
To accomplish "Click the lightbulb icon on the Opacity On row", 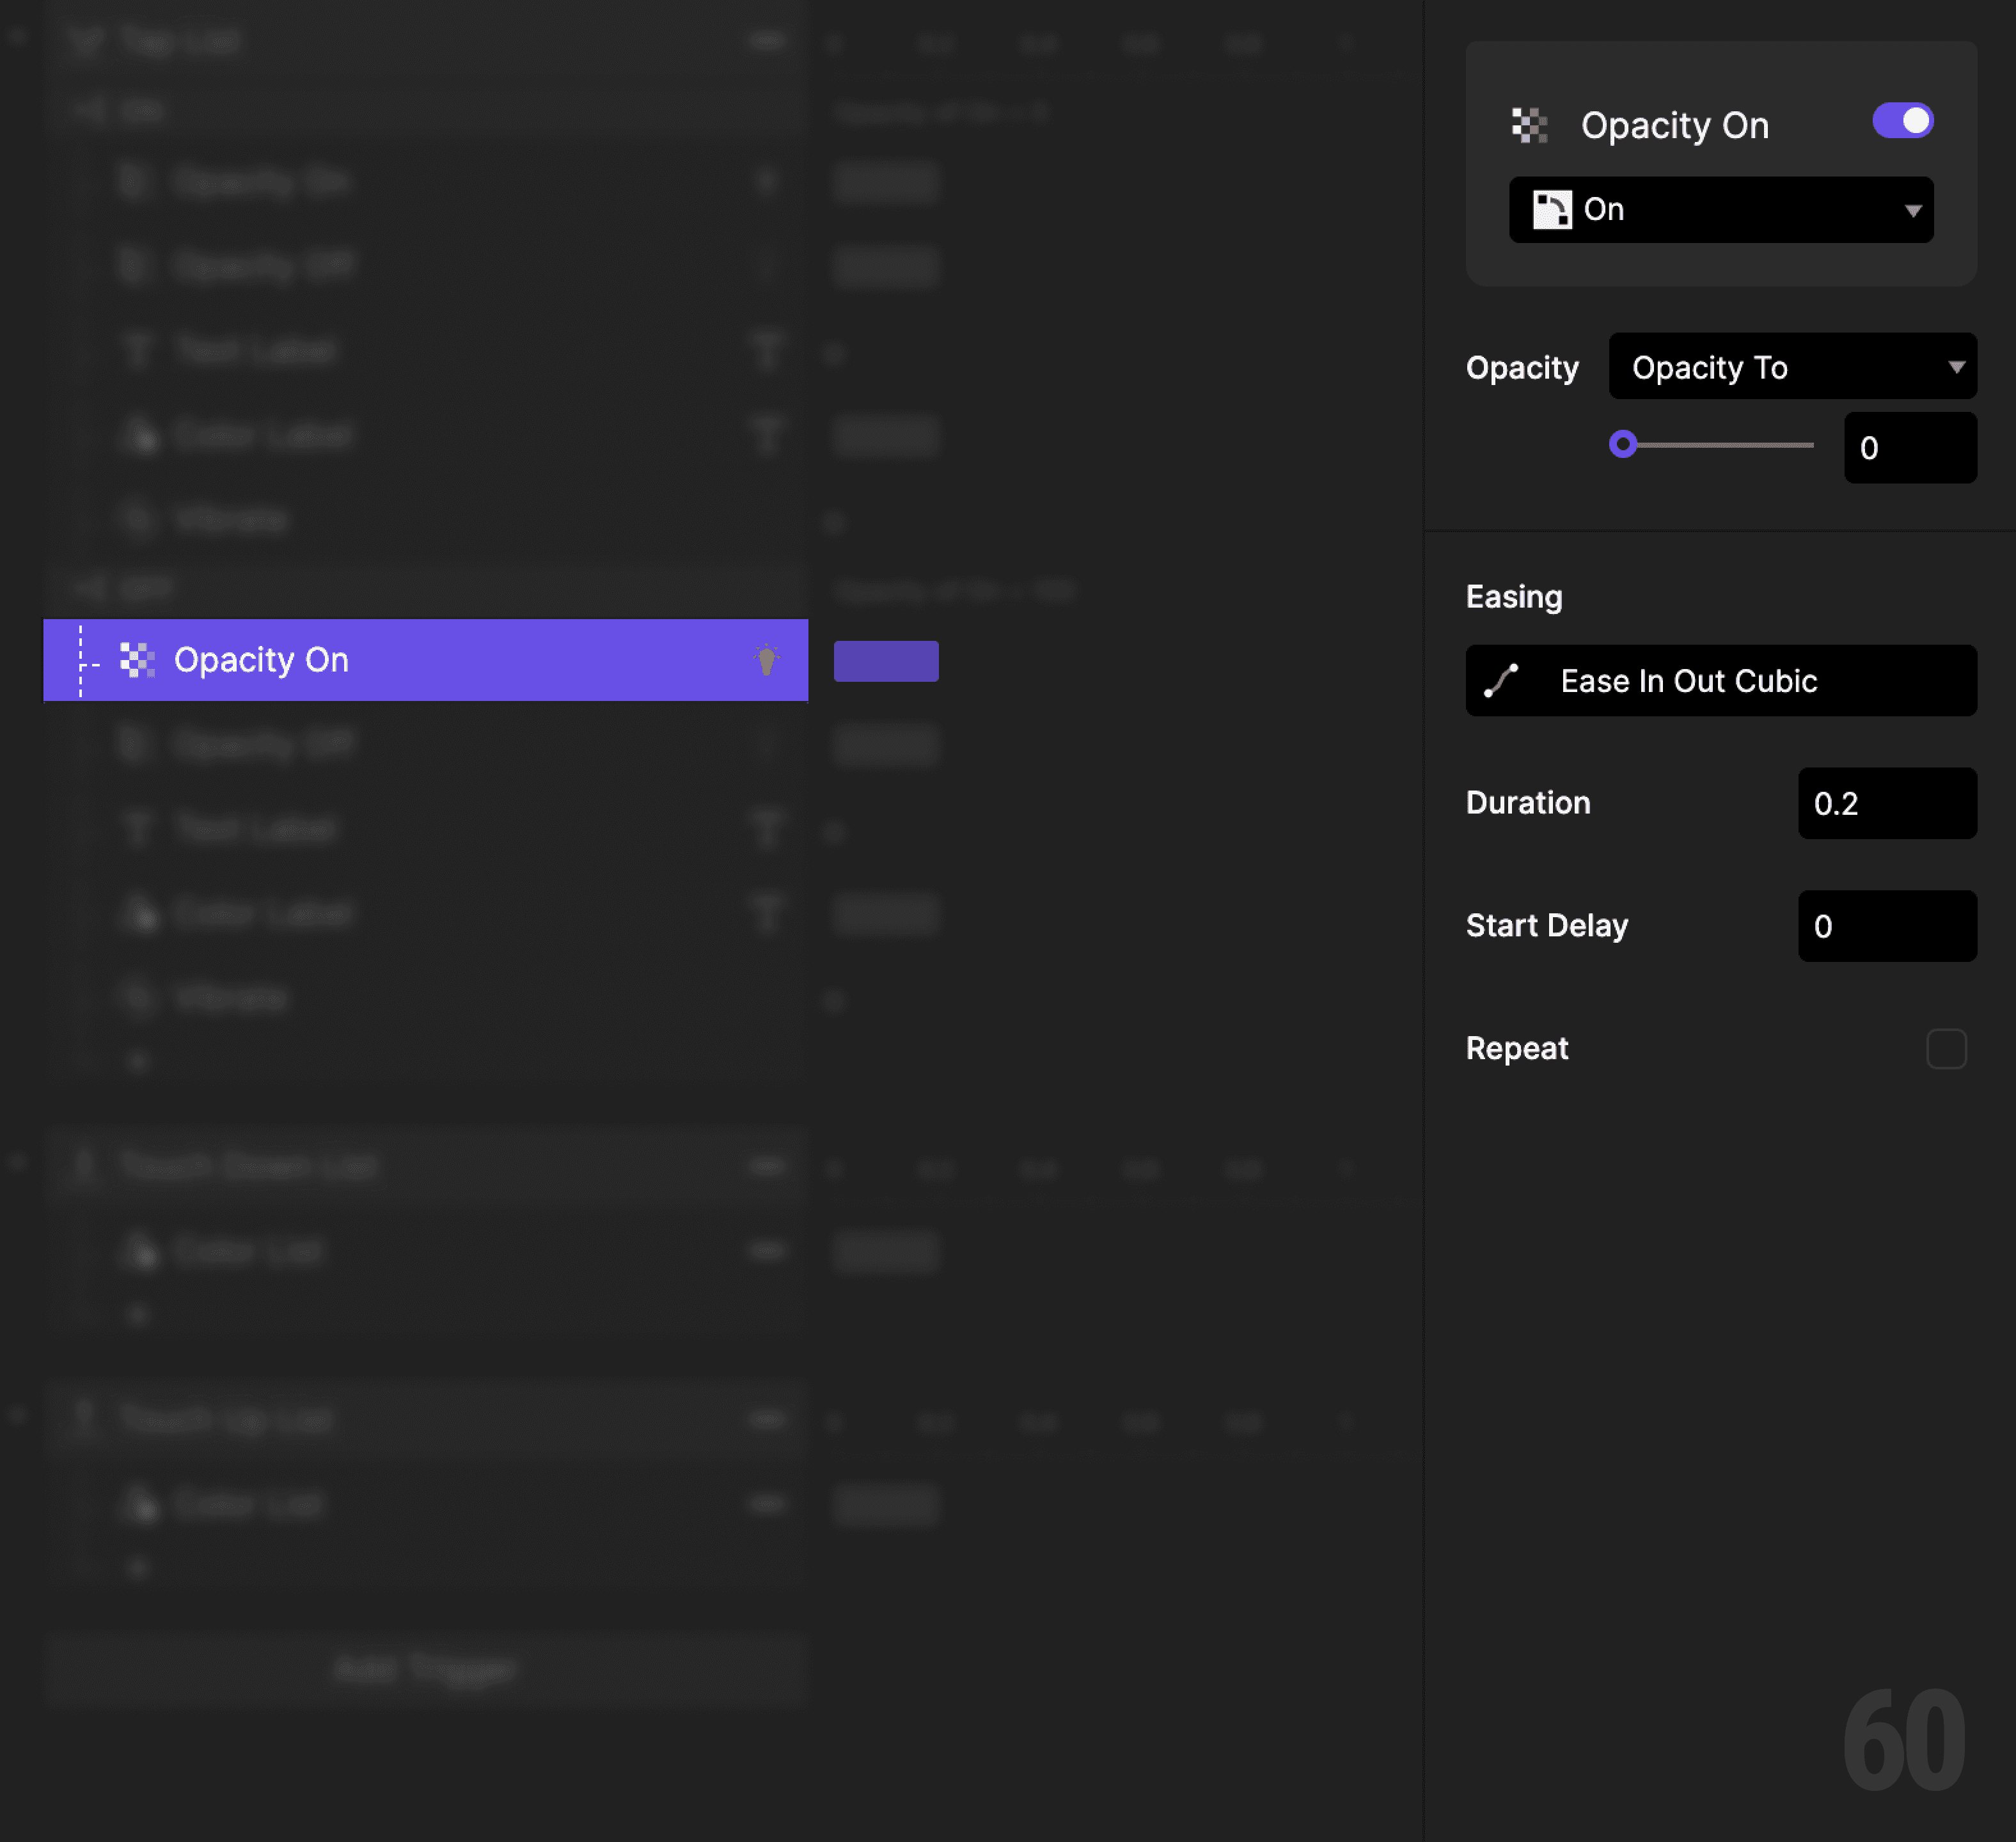I will pyautogui.click(x=767, y=660).
